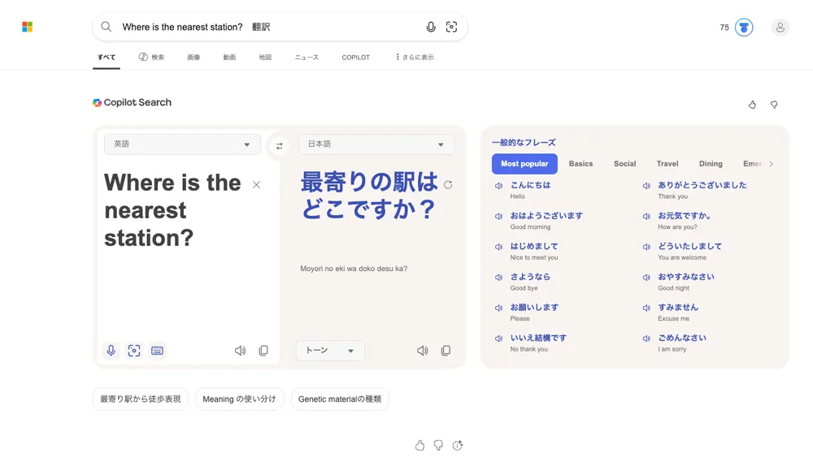
Task: Dictate source text with translator microphone
Action: (111, 351)
